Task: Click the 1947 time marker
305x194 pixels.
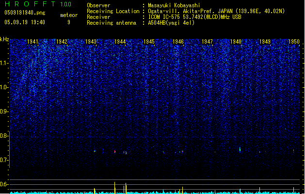Action: point(207,42)
